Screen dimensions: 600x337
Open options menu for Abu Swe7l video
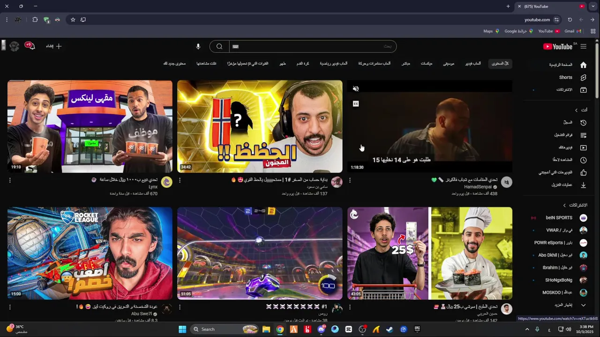[10, 307]
